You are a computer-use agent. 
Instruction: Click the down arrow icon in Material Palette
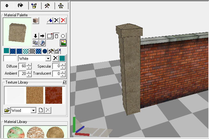tap(36, 36)
